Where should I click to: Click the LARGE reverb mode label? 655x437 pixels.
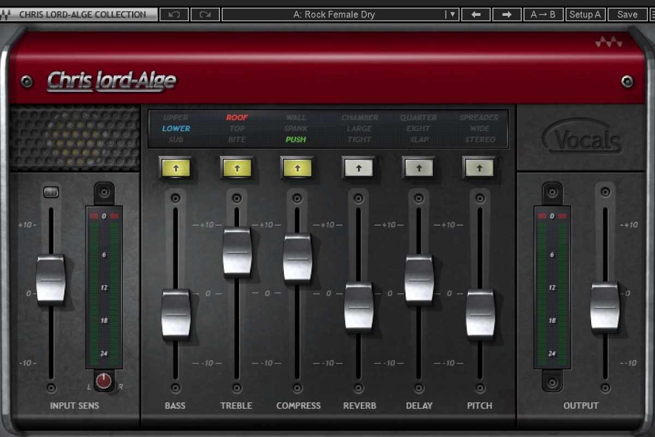(x=360, y=128)
